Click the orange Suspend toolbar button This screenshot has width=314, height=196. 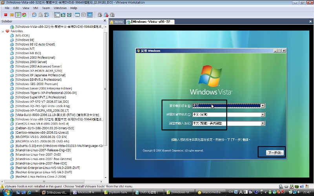tap(12, 15)
